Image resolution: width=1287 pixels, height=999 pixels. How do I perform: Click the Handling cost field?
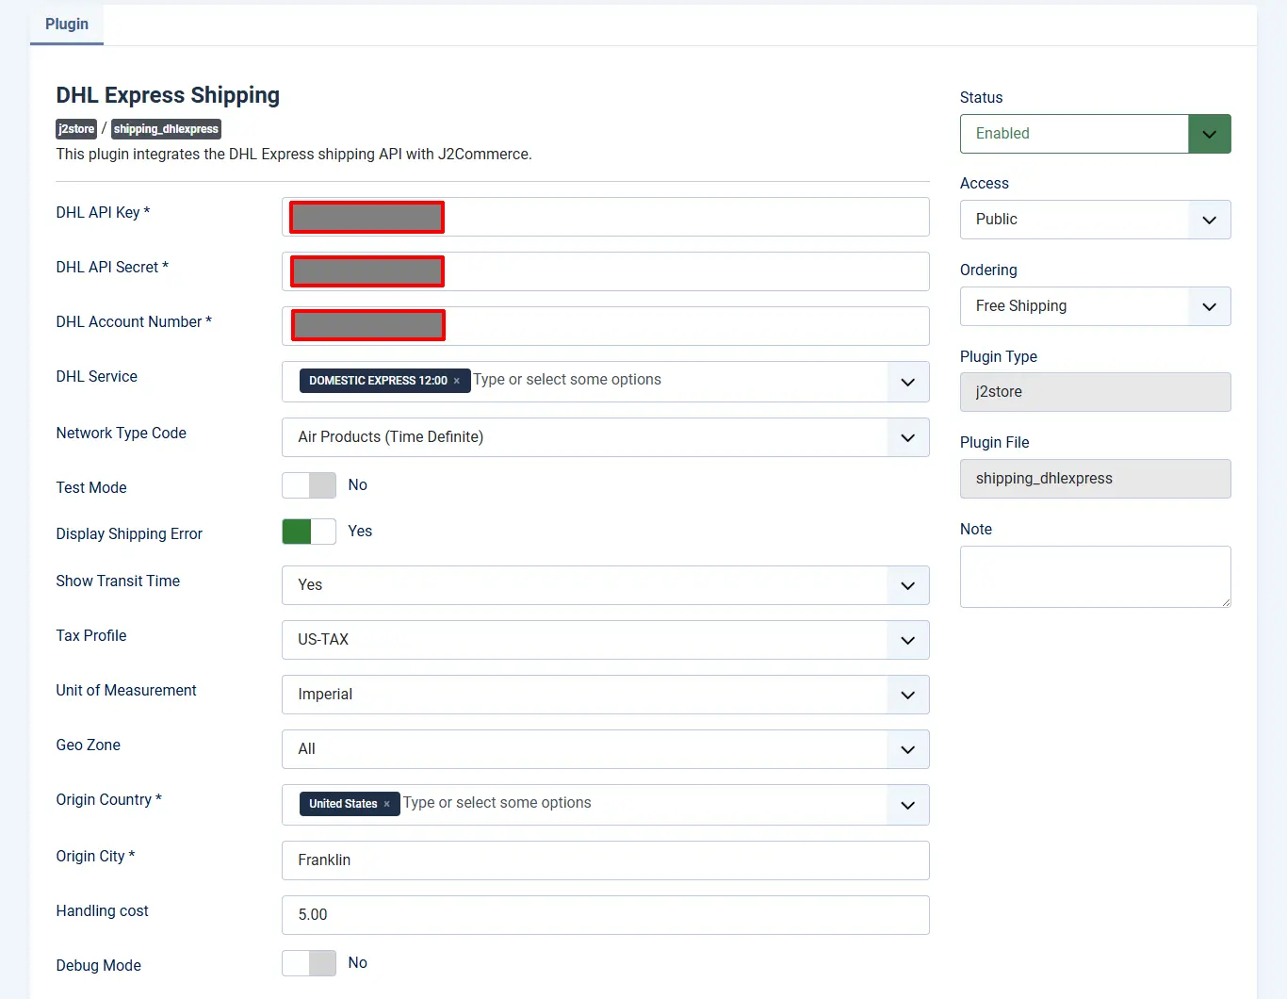pyautogui.click(x=606, y=915)
